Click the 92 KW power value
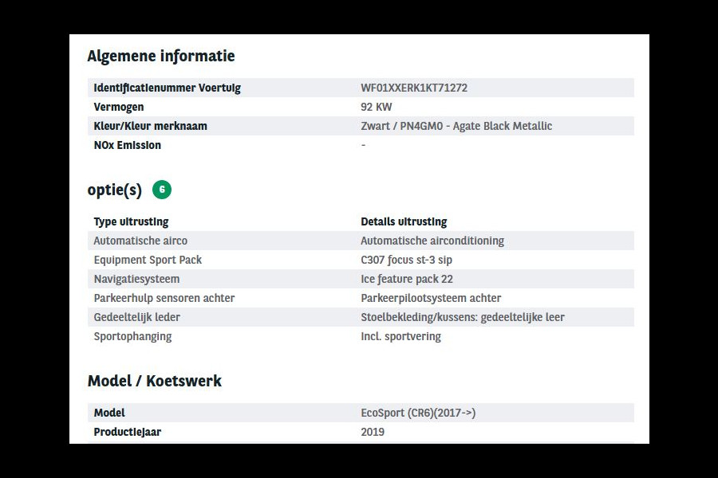Viewport: 718px width, 478px height. click(376, 107)
